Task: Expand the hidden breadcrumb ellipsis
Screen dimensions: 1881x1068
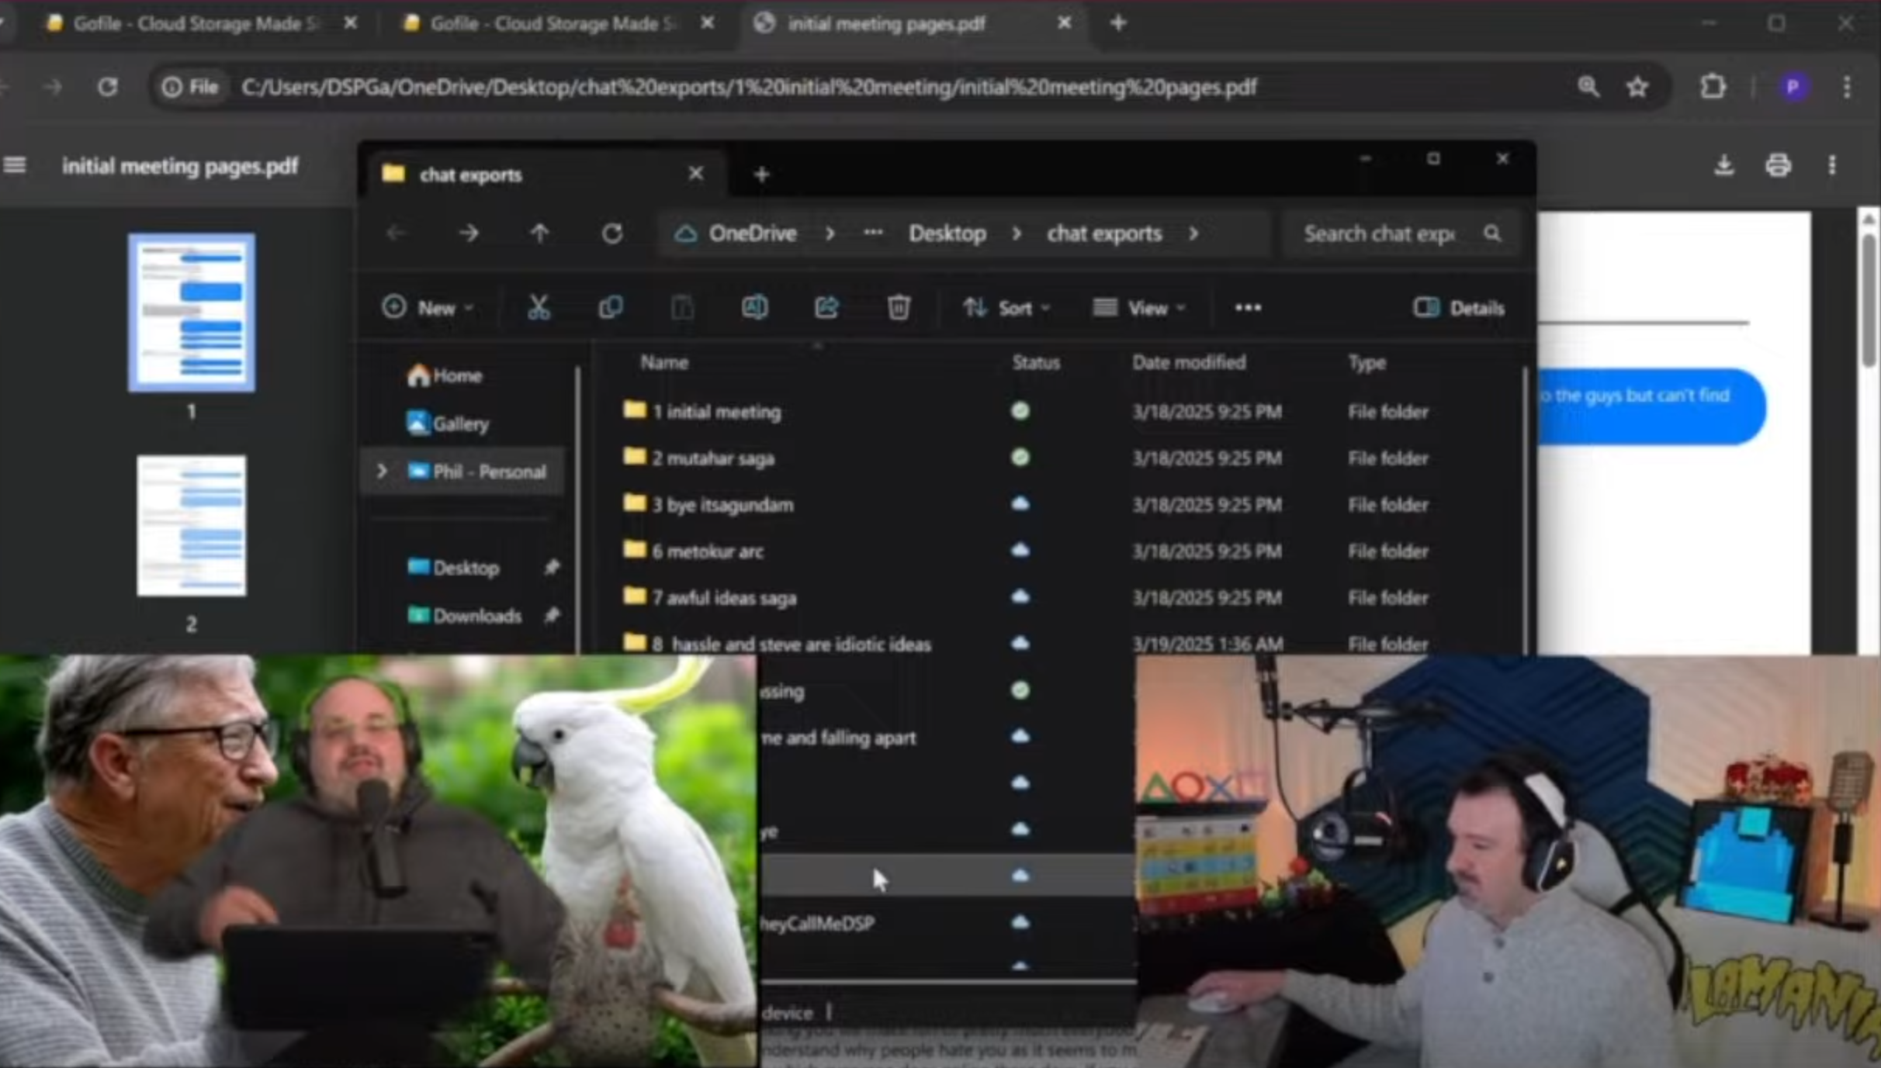Action: coord(873,232)
